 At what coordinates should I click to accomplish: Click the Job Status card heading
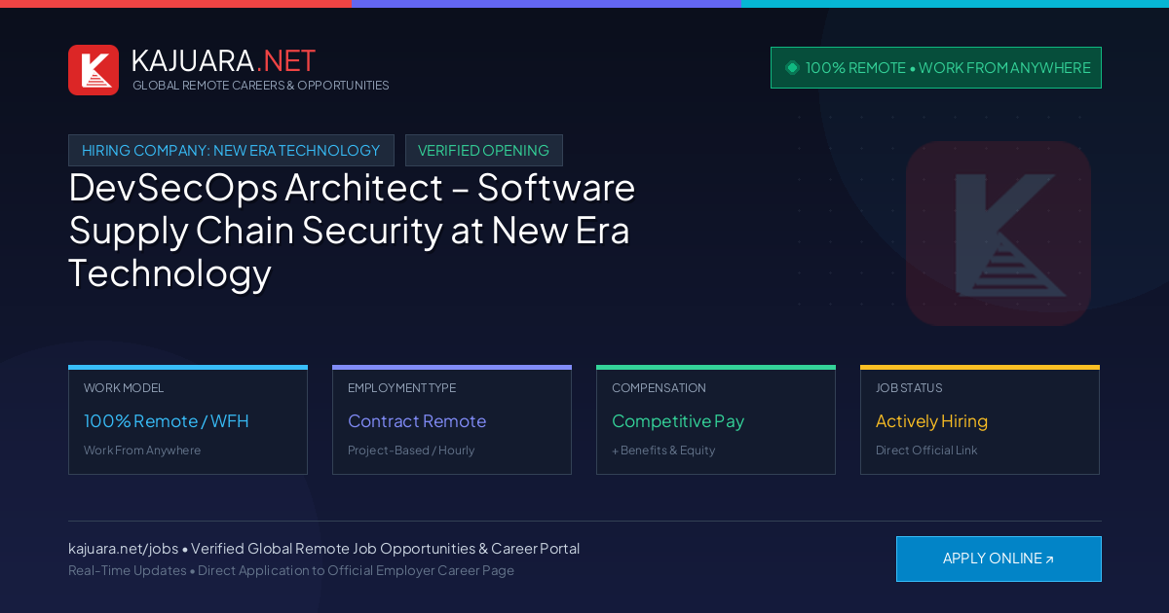909,388
